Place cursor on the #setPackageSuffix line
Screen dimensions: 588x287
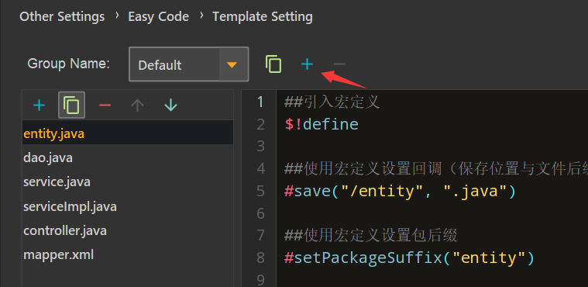tap(409, 258)
